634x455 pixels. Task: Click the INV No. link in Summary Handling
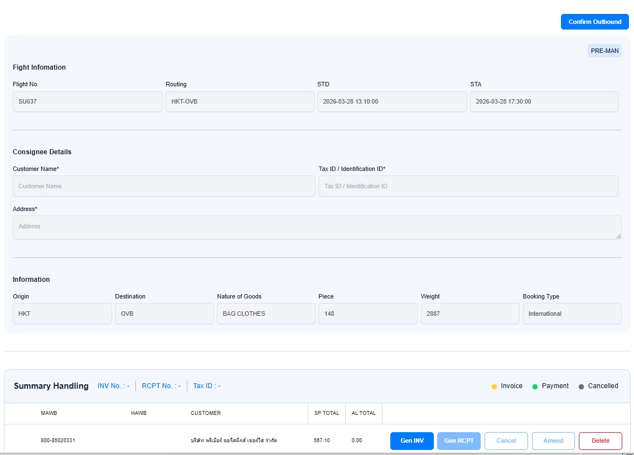(x=113, y=386)
